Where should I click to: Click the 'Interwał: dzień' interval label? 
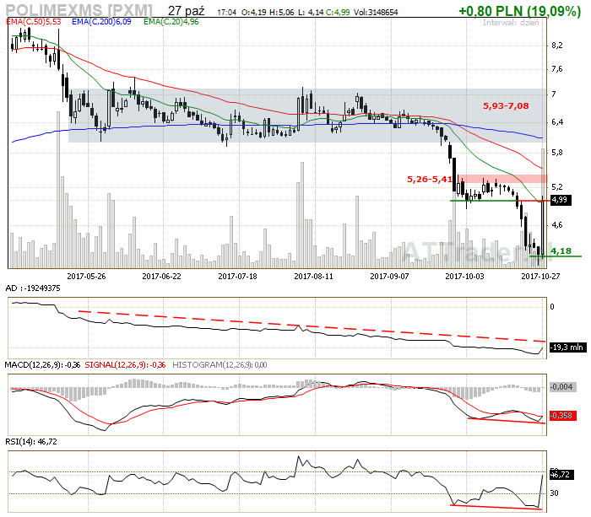[511, 23]
